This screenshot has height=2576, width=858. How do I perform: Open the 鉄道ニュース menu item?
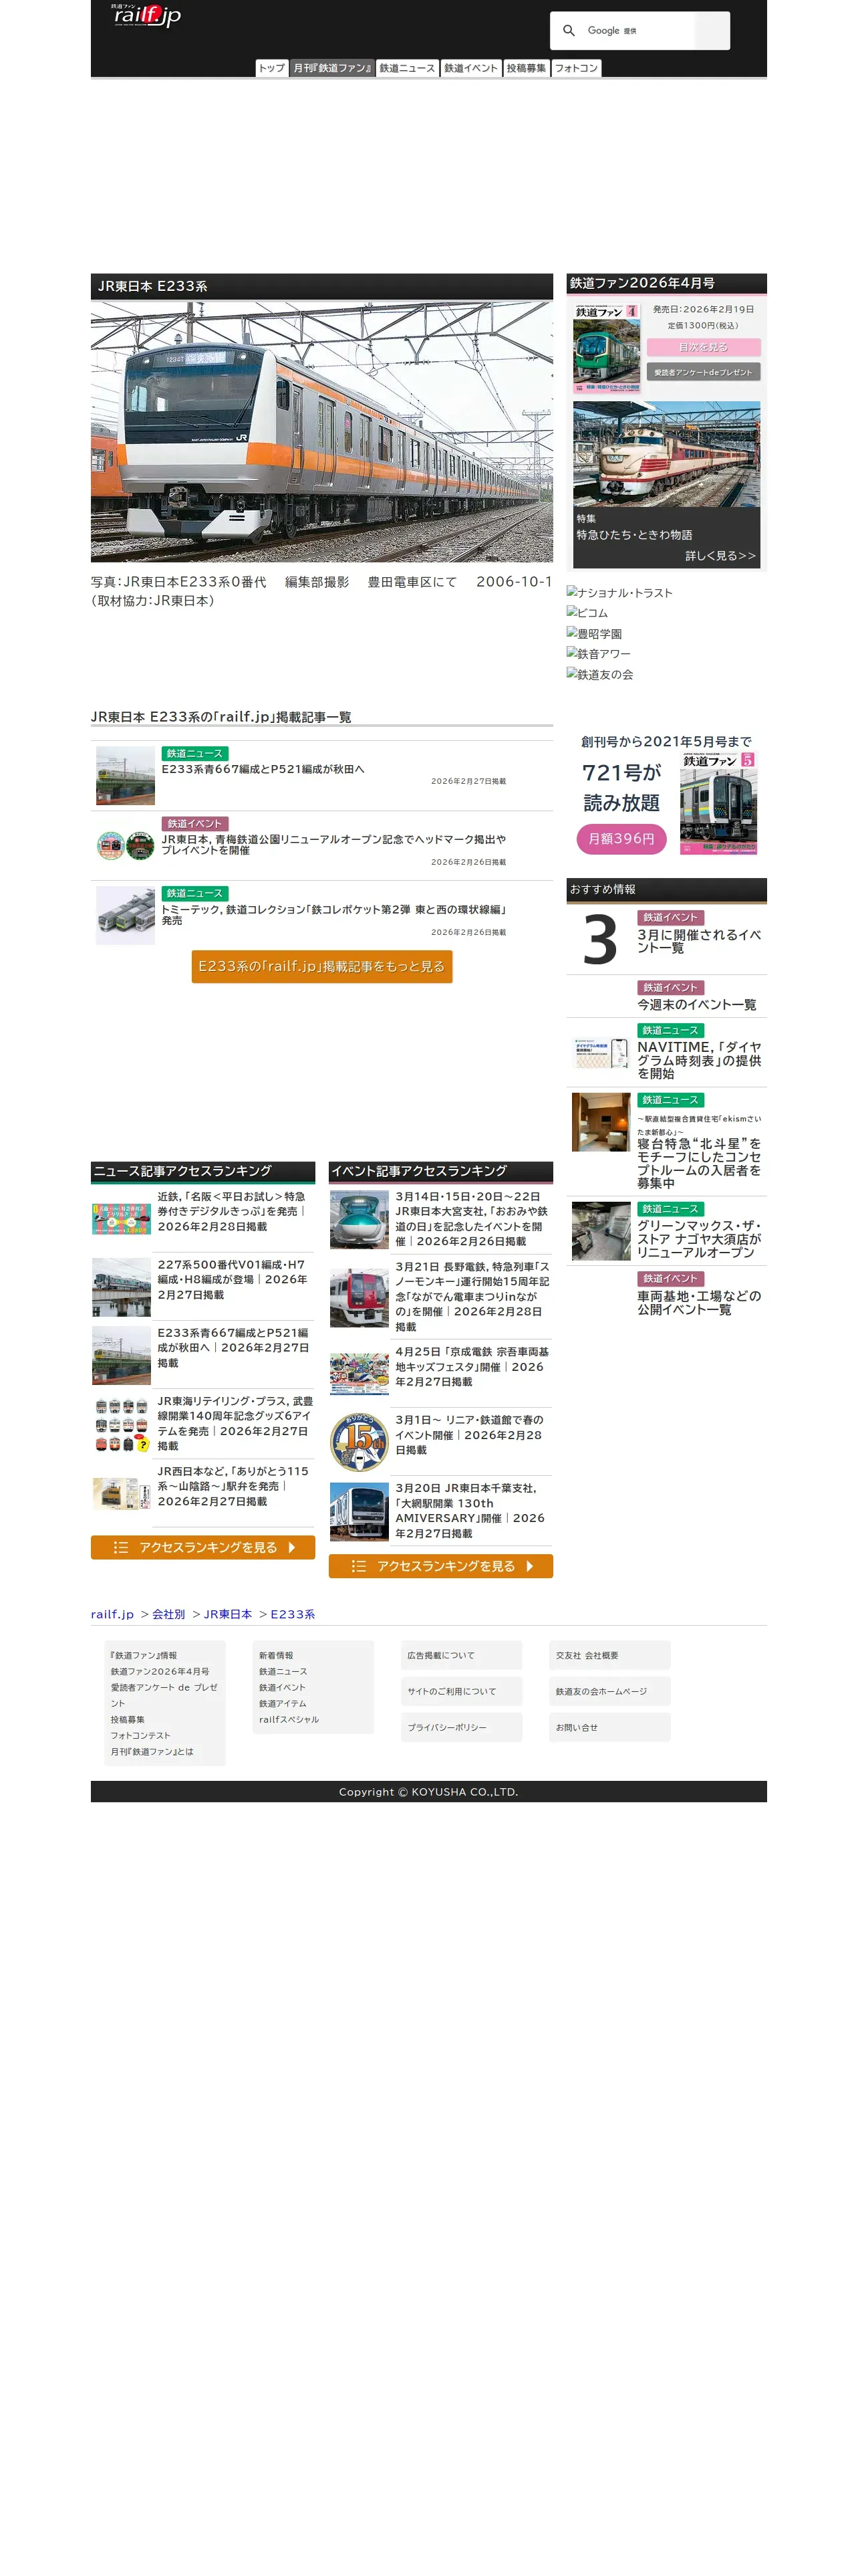(408, 68)
